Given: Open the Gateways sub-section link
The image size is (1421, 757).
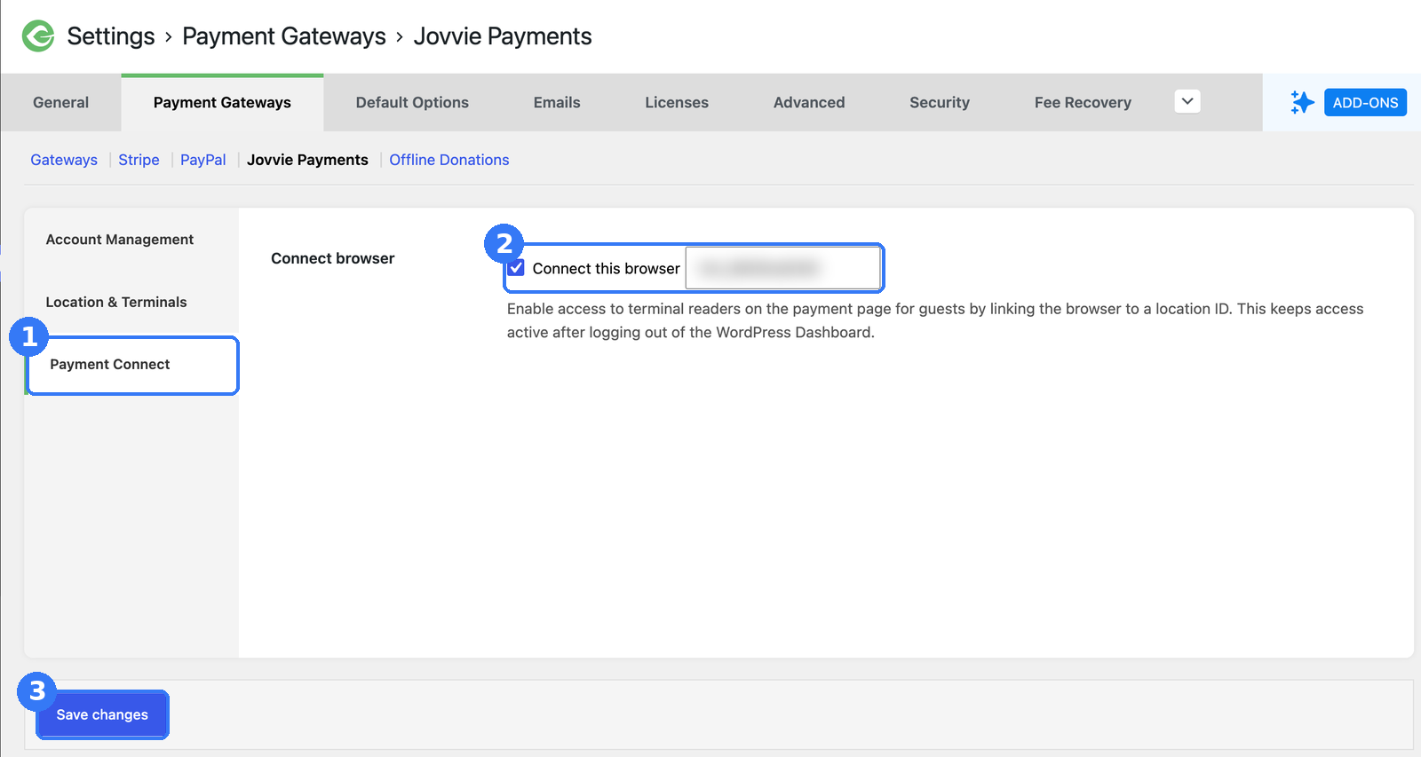Looking at the screenshot, I should click(64, 160).
